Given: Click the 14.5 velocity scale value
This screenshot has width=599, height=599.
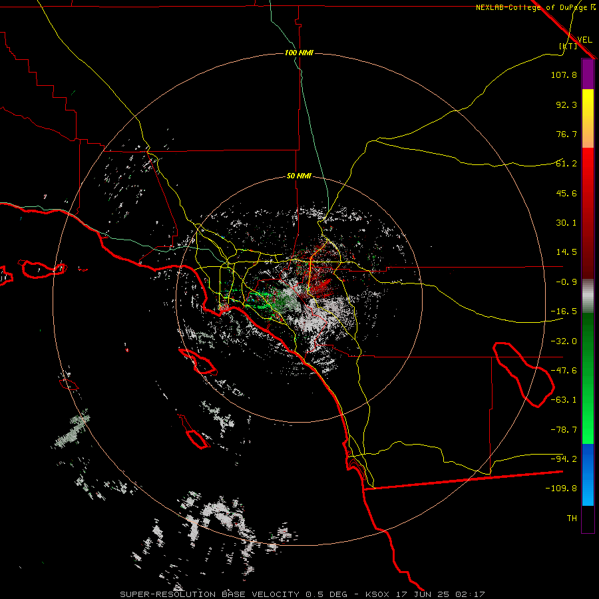Looking at the screenshot, I should coord(566,252).
